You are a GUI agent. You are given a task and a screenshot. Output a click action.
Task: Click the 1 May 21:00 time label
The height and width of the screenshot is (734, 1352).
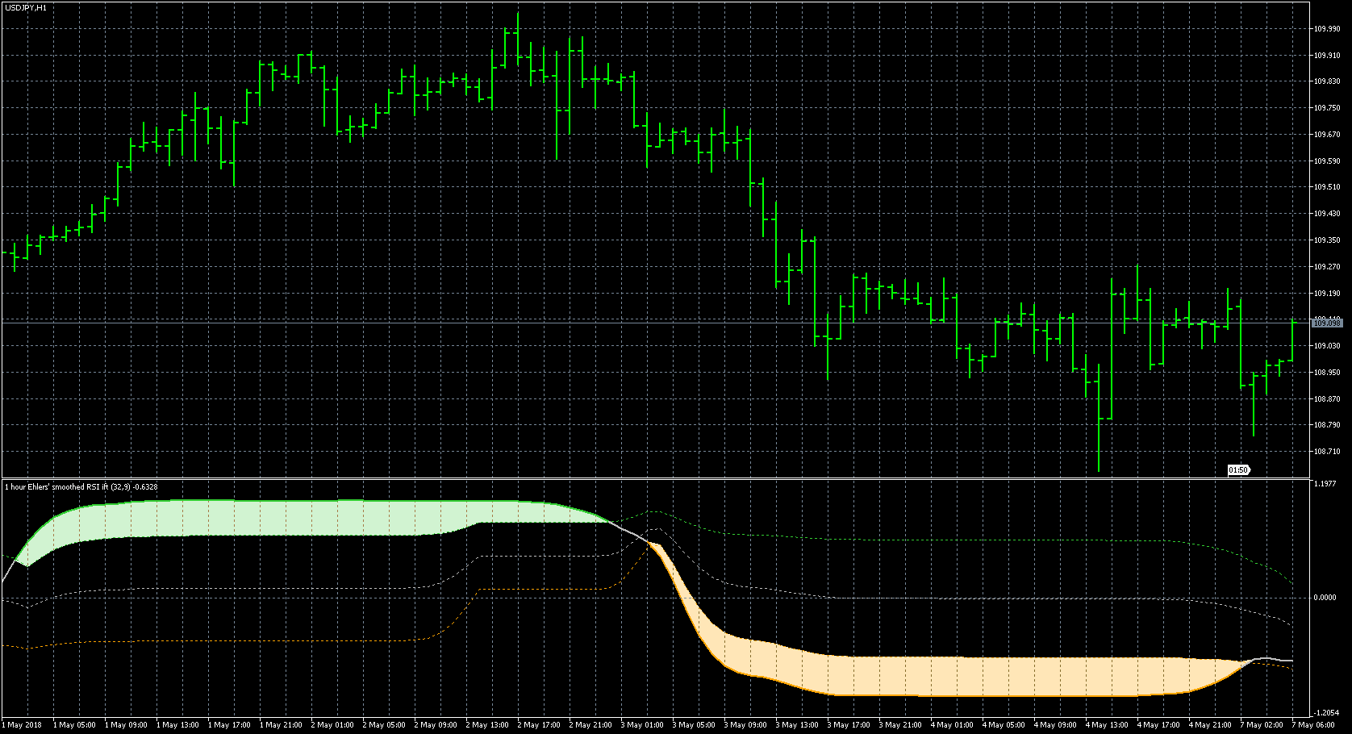(281, 725)
